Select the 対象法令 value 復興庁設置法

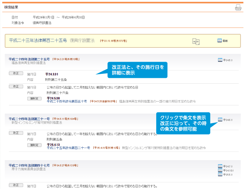(42, 23)
